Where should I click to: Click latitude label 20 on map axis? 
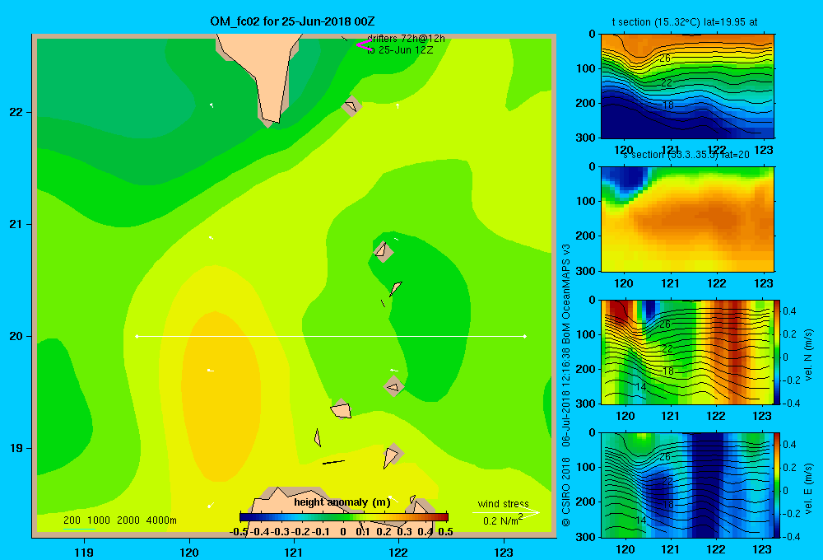16,336
